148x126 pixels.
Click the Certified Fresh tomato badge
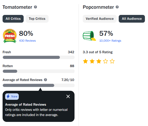pyautogui.click(x=10, y=36)
